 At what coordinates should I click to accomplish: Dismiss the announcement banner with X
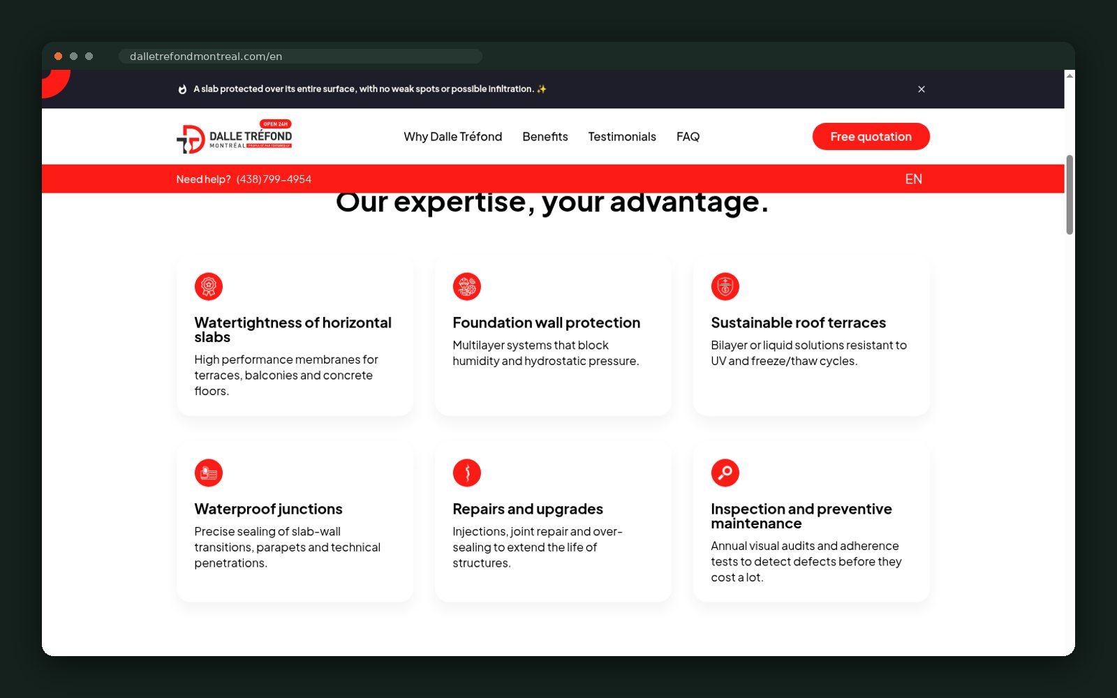[x=922, y=89]
